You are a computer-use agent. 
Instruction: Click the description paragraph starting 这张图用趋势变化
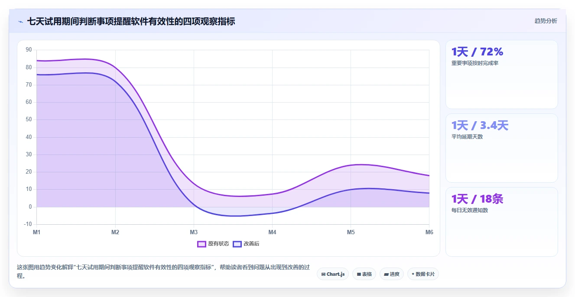163,271
